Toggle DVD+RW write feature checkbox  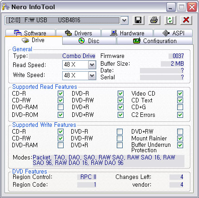pos(180,131)
